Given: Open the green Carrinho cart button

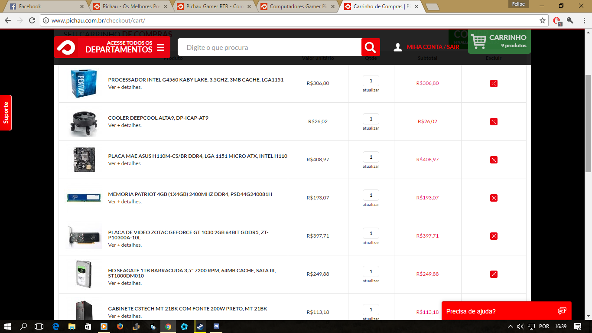Looking at the screenshot, I should (499, 42).
